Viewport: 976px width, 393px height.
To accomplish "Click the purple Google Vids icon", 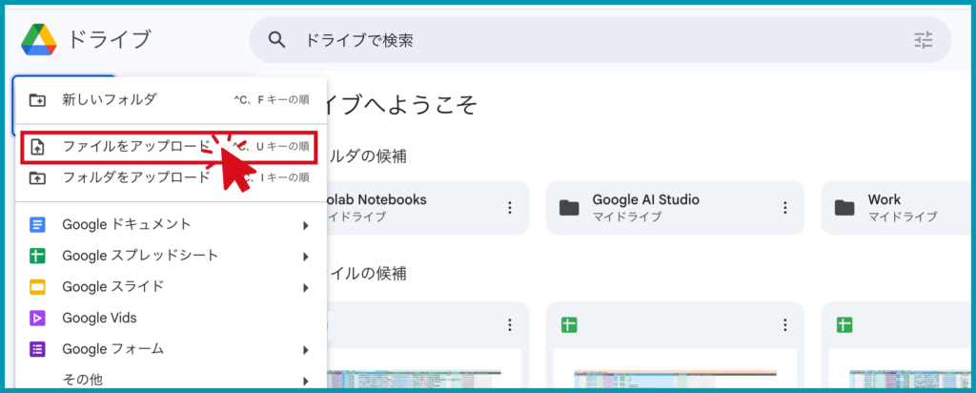I will (38, 319).
